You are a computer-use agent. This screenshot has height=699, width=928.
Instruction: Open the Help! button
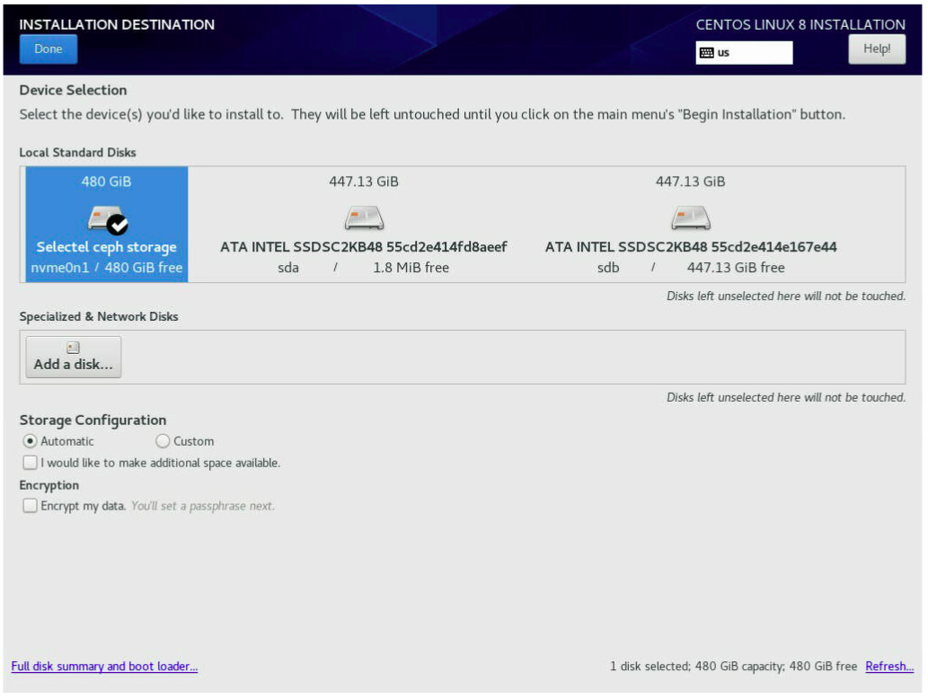coord(877,49)
